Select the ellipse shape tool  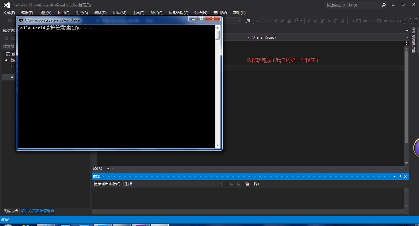(x=392, y=21)
